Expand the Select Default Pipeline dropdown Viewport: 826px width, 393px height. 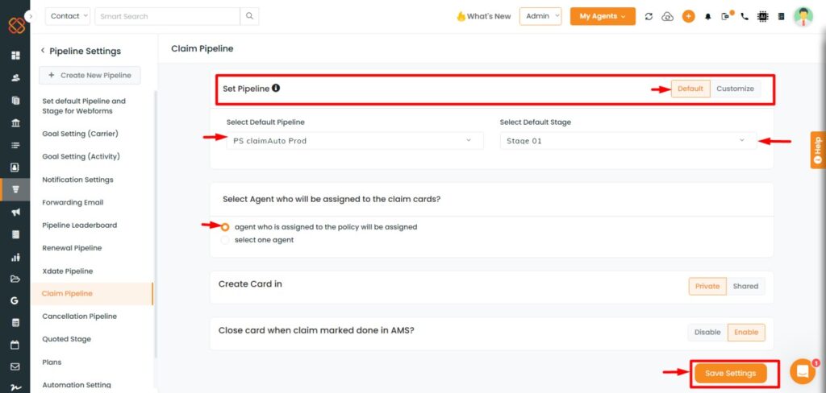[x=355, y=141]
